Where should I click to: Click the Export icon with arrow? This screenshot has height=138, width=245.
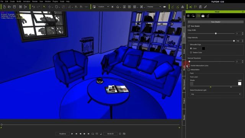coord(26,7)
